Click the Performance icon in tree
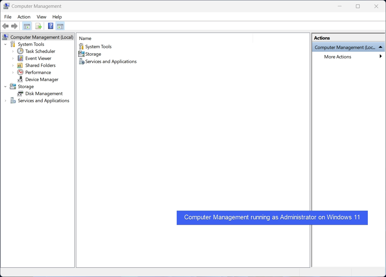The width and height of the screenshot is (386, 277). pyautogui.click(x=20, y=72)
